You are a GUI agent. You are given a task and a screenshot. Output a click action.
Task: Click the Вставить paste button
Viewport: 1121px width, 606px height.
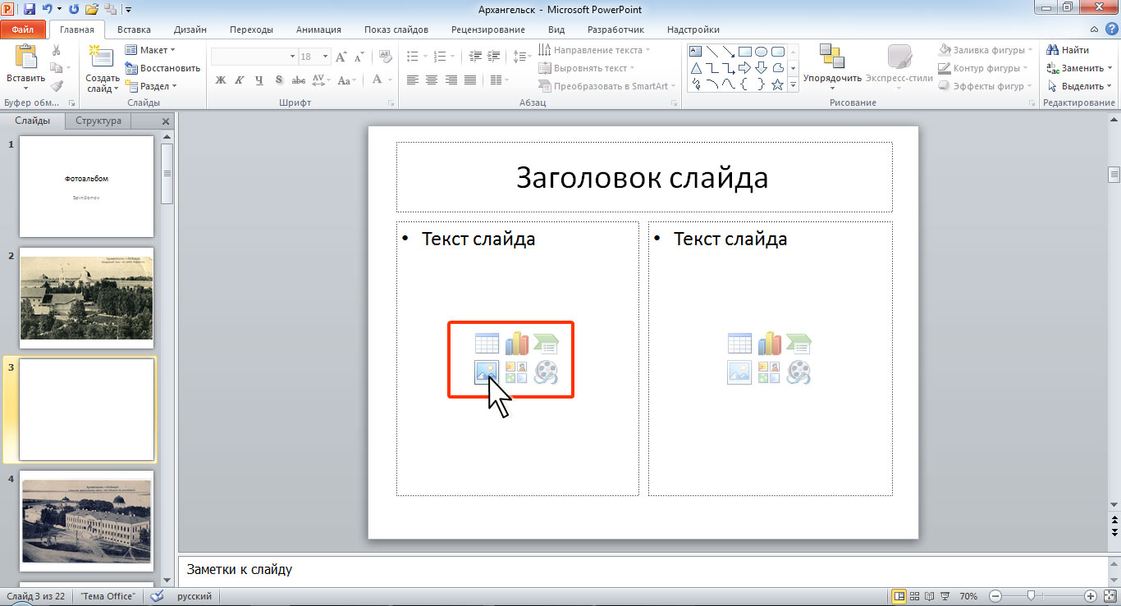pyautogui.click(x=25, y=67)
